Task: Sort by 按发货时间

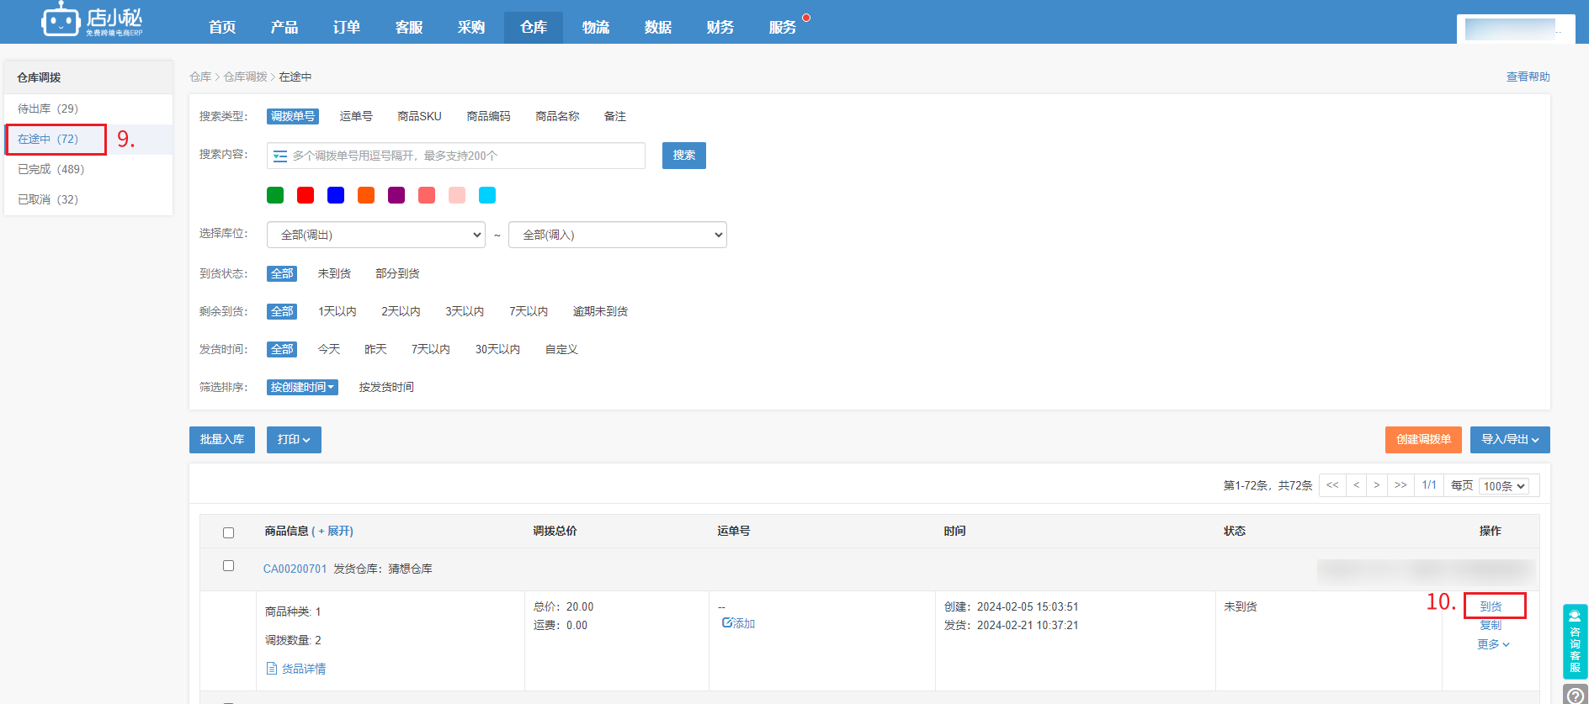Action: pyautogui.click(x=386, y=387)
